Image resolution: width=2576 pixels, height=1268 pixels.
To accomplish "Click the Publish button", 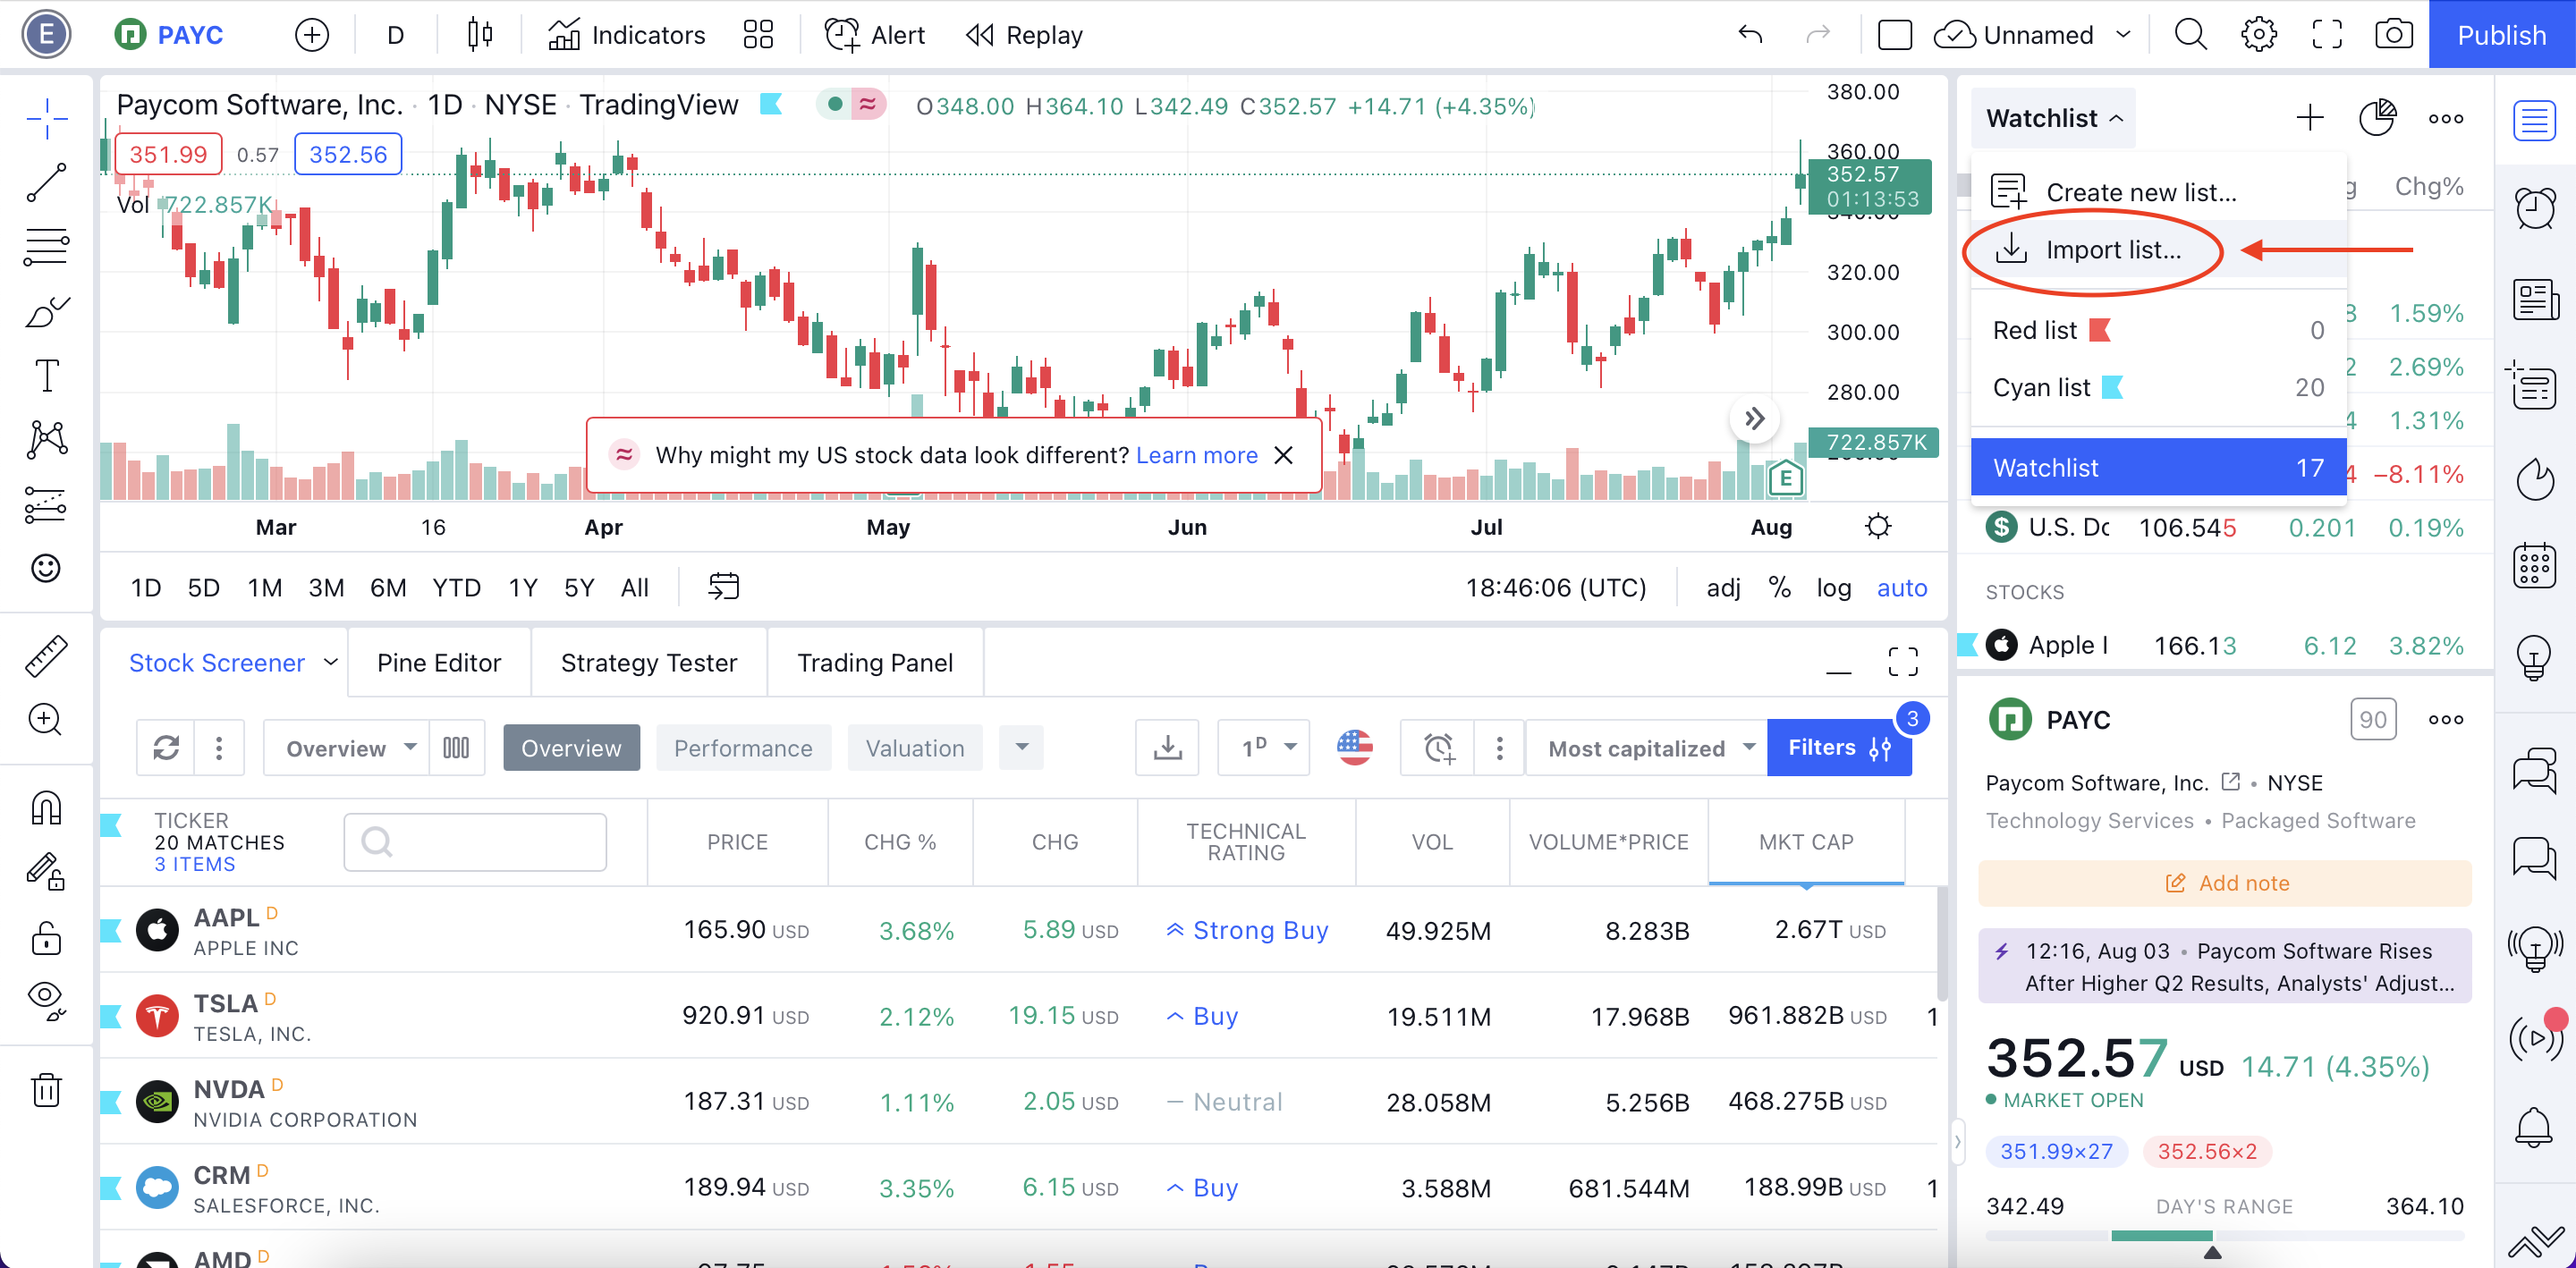I will click(x=2500, y=35).
